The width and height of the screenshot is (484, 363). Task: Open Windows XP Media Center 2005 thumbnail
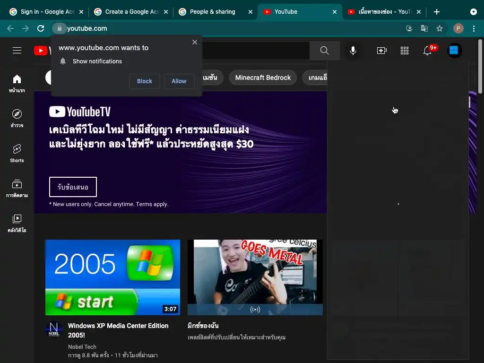112,277
